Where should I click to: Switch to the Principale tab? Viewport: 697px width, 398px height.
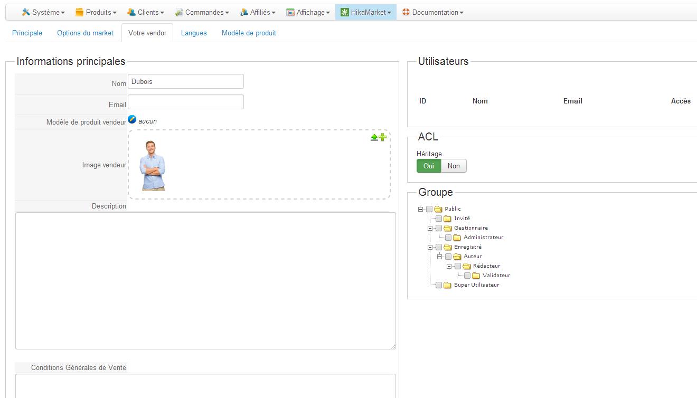tap(27, 33)
